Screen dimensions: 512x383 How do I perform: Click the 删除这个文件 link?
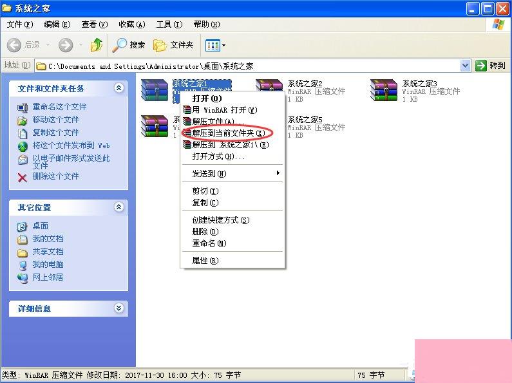pyautogui.click(x=55, y=176)
